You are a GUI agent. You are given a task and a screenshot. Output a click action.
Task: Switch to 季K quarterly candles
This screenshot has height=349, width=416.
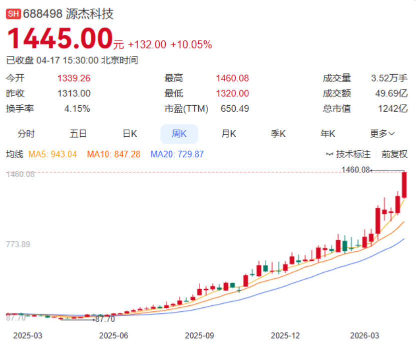(x=278, y=134)
